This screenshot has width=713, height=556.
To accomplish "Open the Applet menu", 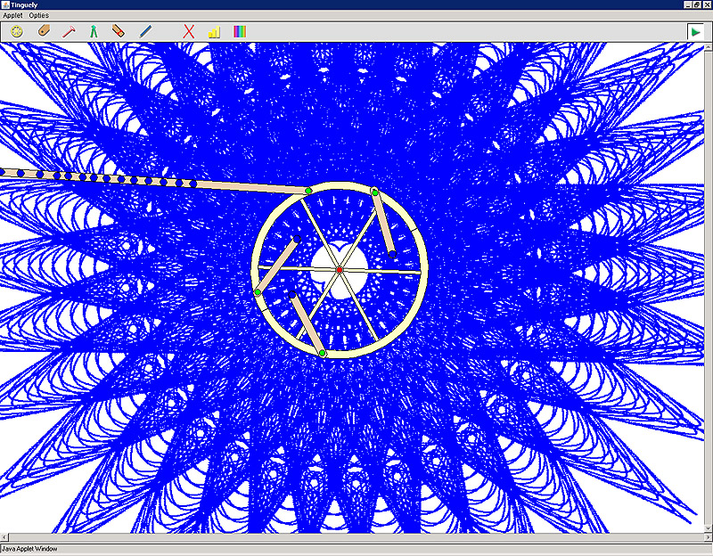I will [x=12, y=15].
